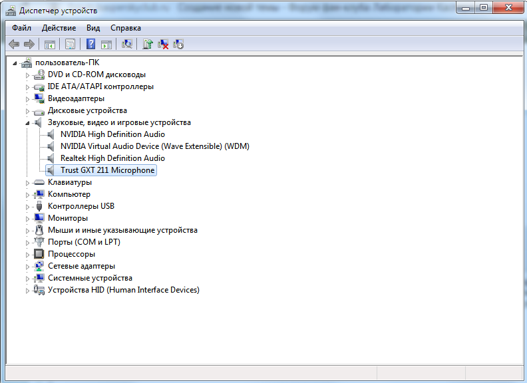Viewport: 527px width, 383px height.
Task: Expand the Процессоры category arrow
Action: 27,255
